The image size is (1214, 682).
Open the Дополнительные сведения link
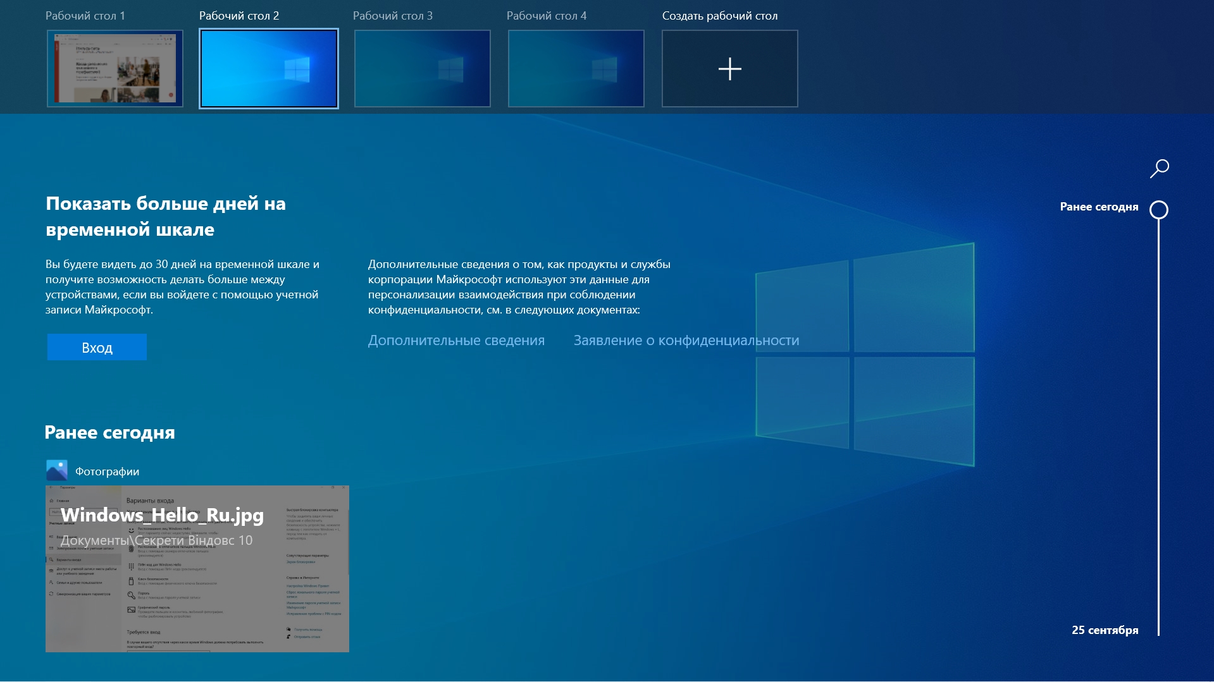click(x=456, y=340)
